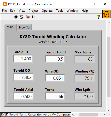Viewport: 111px width, 117px height.
Task: Click the version 2023-08-26 text
Action: pyautogui.click(x=53, y=42)
